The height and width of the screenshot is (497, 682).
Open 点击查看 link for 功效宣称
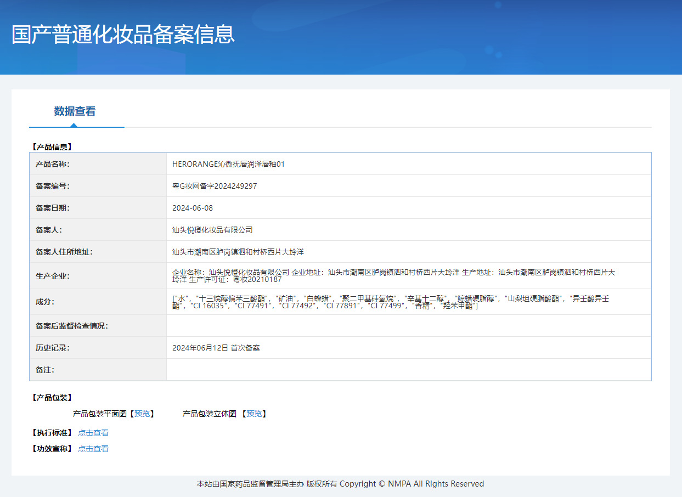click(x=93, y=449)
